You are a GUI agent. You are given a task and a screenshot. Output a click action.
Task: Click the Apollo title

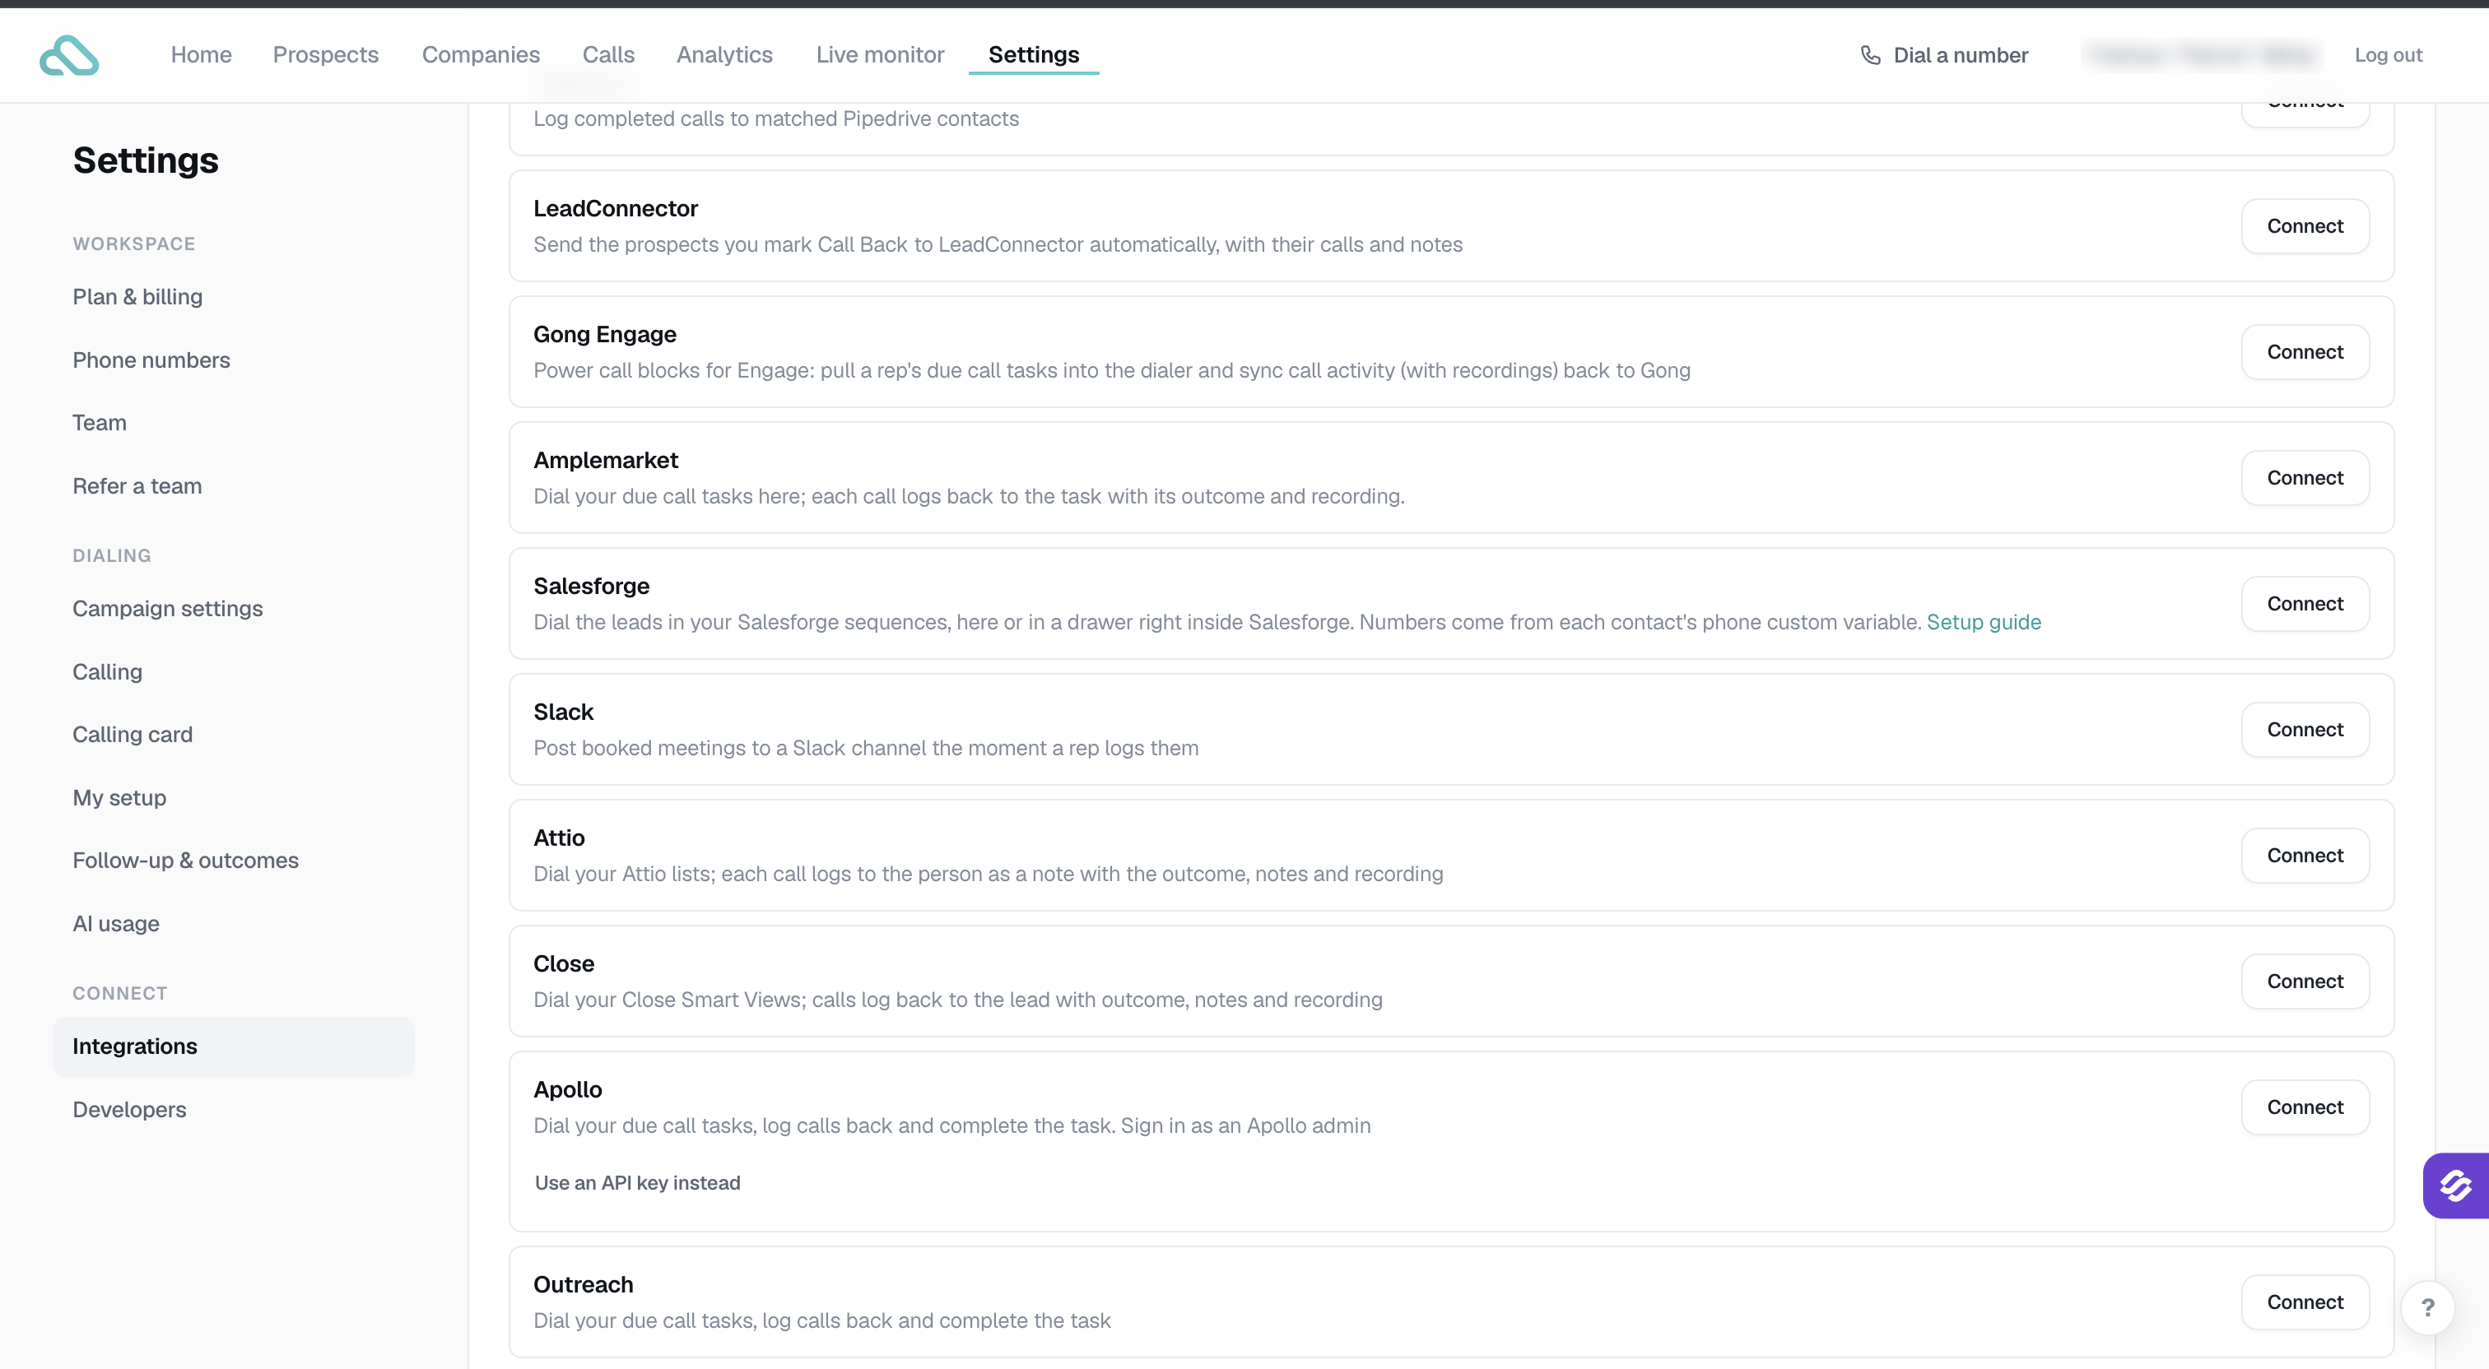[x=567, y=1090]
